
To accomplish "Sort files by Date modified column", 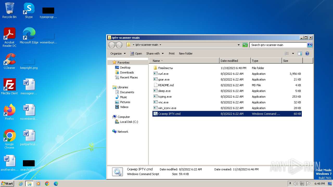I will pyautogui.click(x=235, y=61).
